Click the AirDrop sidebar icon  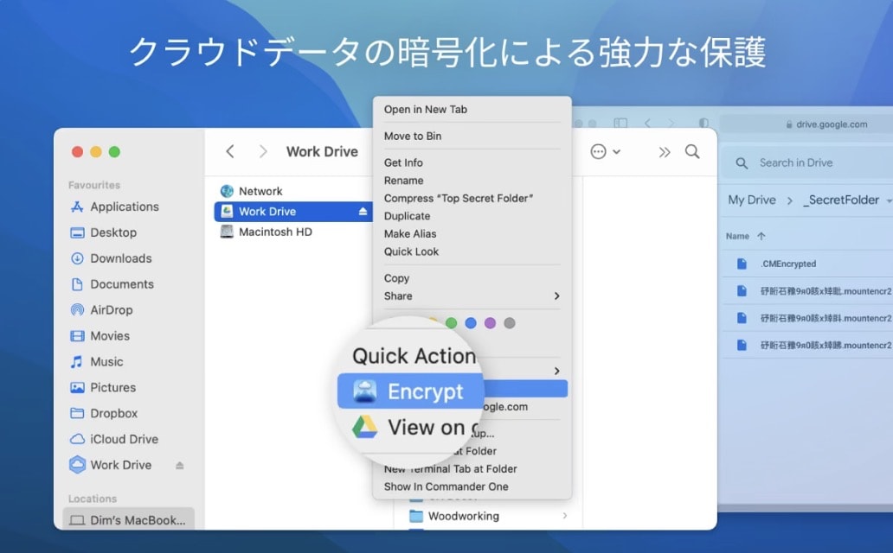77,310
